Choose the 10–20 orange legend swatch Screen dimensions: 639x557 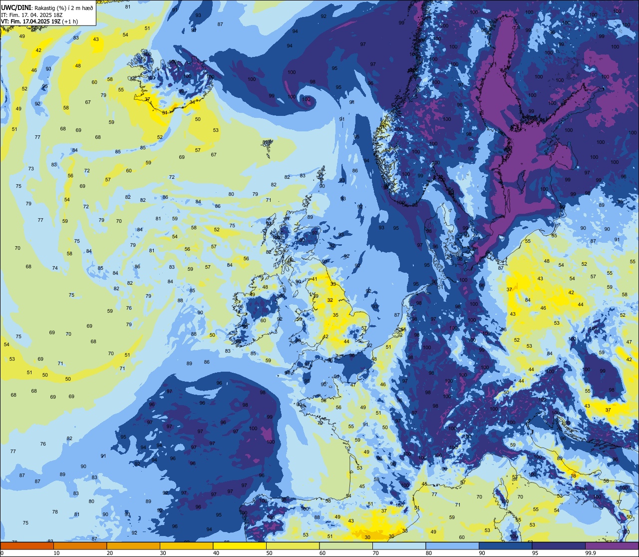point(80,546)
